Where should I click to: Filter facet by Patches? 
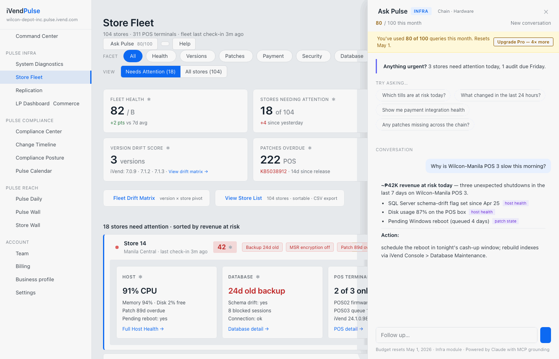(x=235, y=56)
